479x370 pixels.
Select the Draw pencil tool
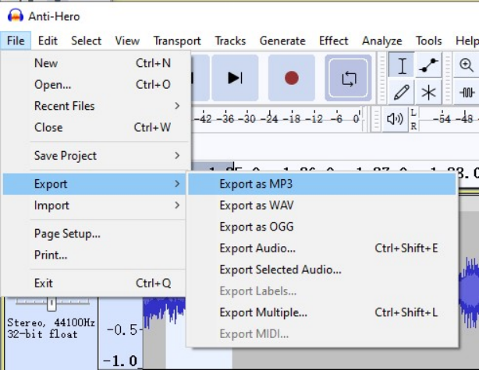[402, 93]
